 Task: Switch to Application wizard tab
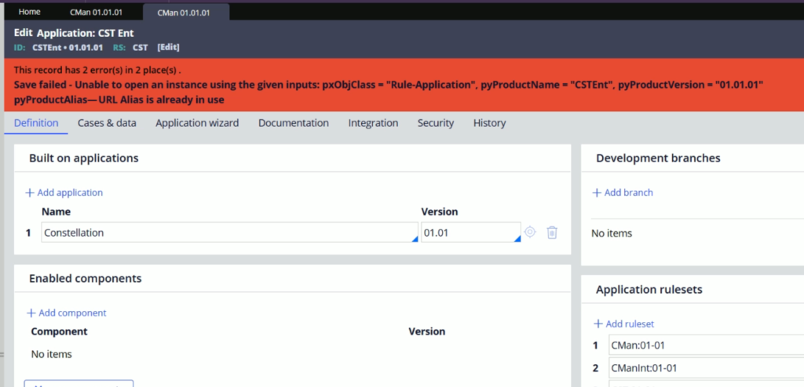pos(197,123)
